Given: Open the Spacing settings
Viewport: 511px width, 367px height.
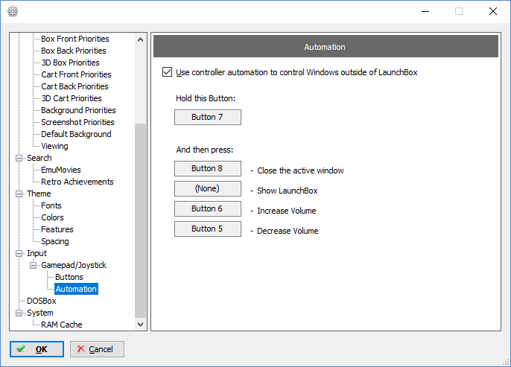Looking at the screenshot, I should 55,241.
